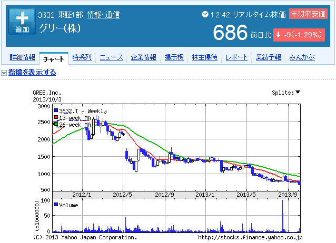Click the GREE,Inc. chart title
Screen dimensions: 336x243
click(47, 93)
